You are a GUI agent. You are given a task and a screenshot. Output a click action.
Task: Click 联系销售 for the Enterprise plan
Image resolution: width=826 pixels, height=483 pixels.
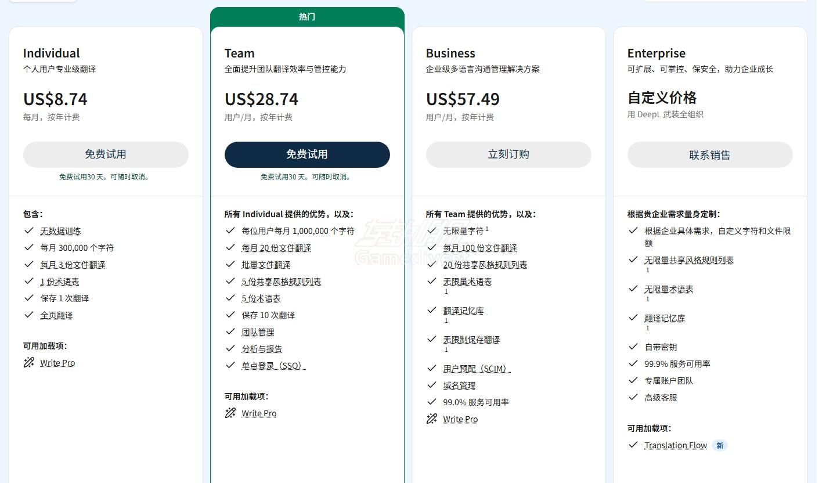pyautogui.click(x=710, y=155)
